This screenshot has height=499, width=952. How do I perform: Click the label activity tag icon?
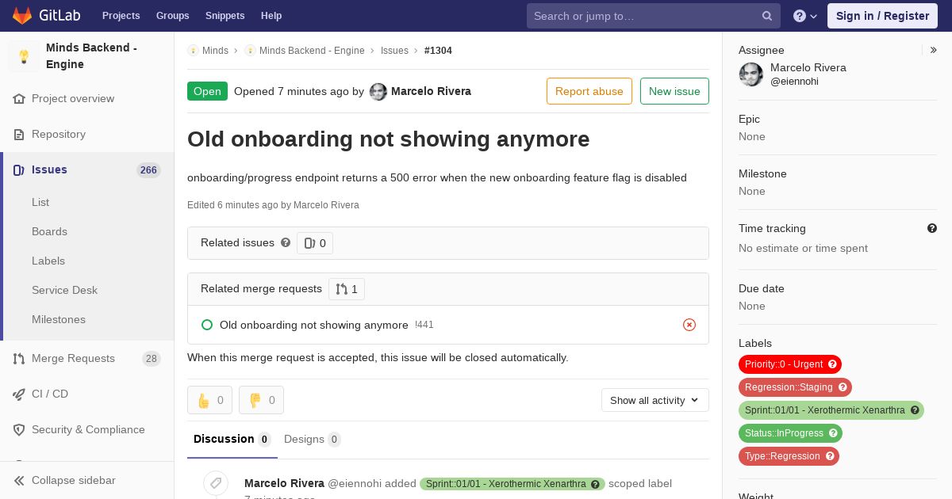pyautogui.click(x=216, y=483)
